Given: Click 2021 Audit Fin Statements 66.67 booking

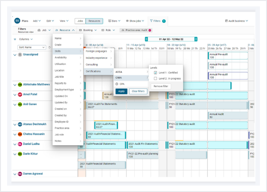Looking at the screenshot, I should 106,105.
